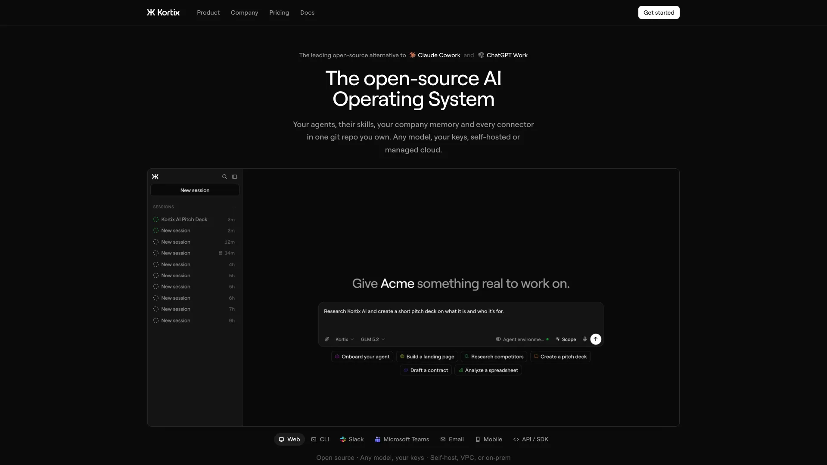Open the Kortix agent dropdown
The height and width of the screenshot is (465, 827).
[345, 339]
